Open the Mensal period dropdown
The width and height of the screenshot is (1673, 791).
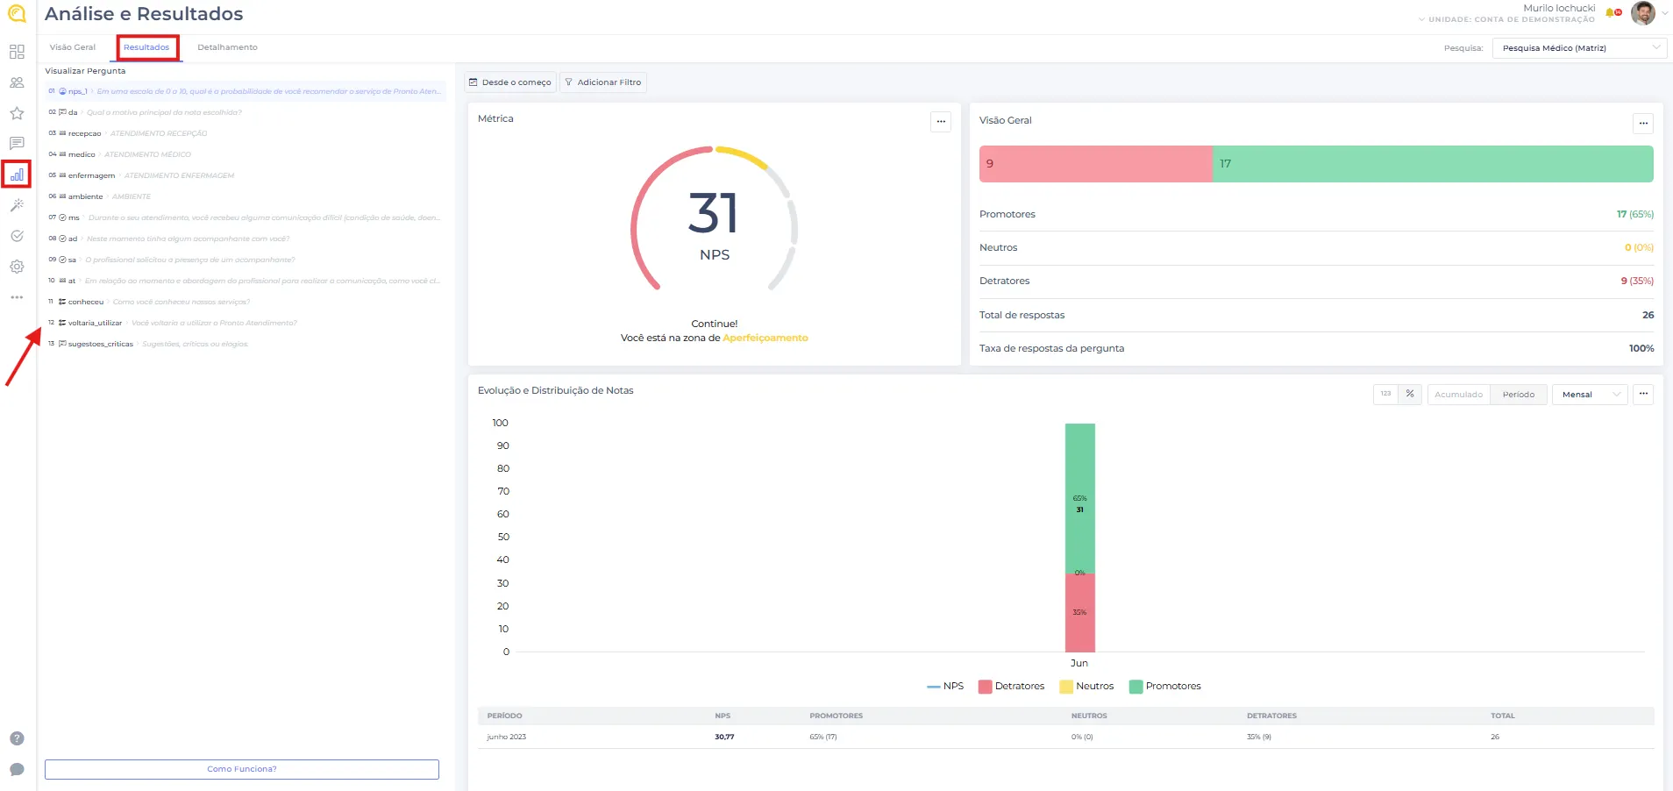coord(1589,395)
